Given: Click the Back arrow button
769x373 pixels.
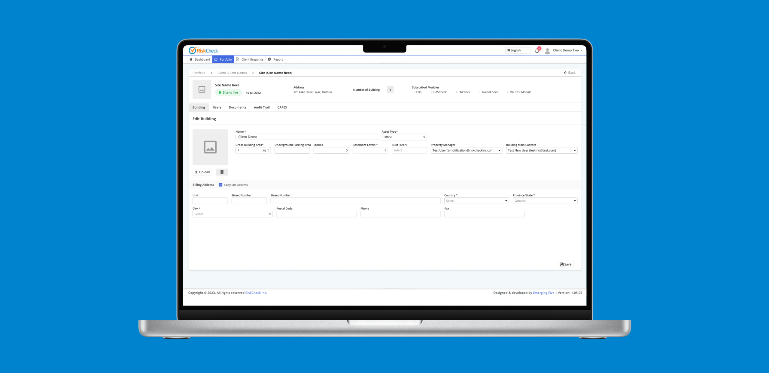Looking at the screenshot, I should tap(570, 73).
